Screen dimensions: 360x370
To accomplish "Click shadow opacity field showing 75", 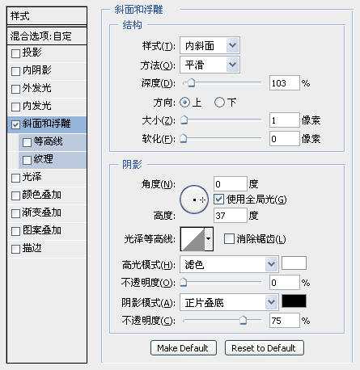I will tap(285, 321).
